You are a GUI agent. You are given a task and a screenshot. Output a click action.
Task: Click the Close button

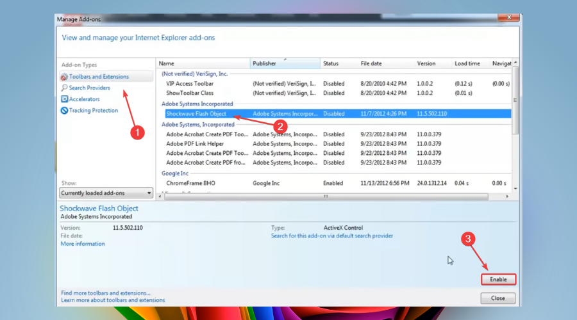pyautogui.click(x=498, y=298)
